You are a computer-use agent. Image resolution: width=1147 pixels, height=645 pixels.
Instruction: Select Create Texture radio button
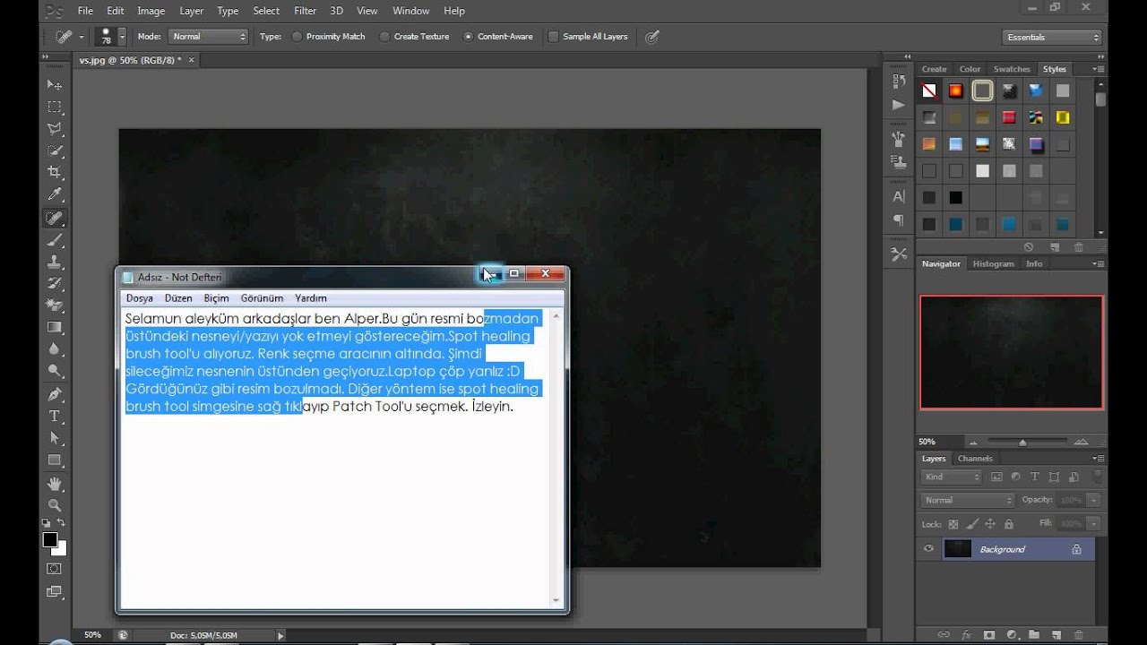pyautogui.click(x=385, y=37)
